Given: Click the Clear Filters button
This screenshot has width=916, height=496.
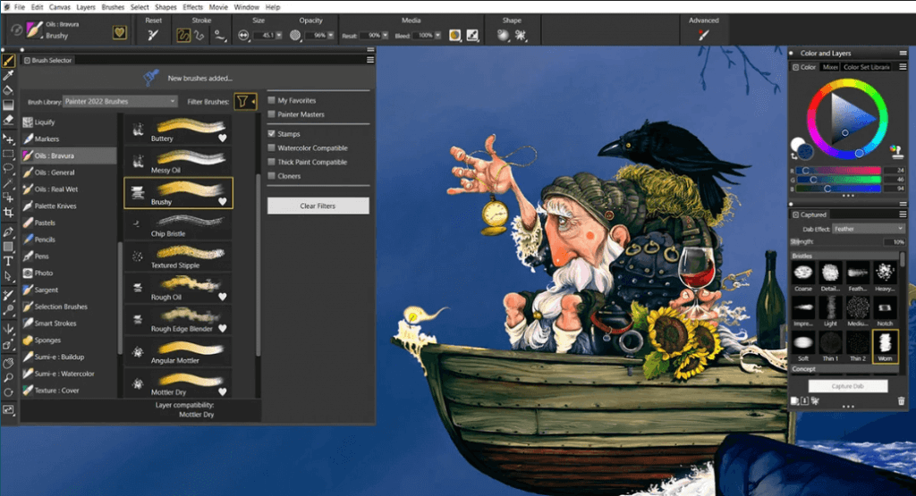Looking at the screenshot, I should tap(318, 206).
